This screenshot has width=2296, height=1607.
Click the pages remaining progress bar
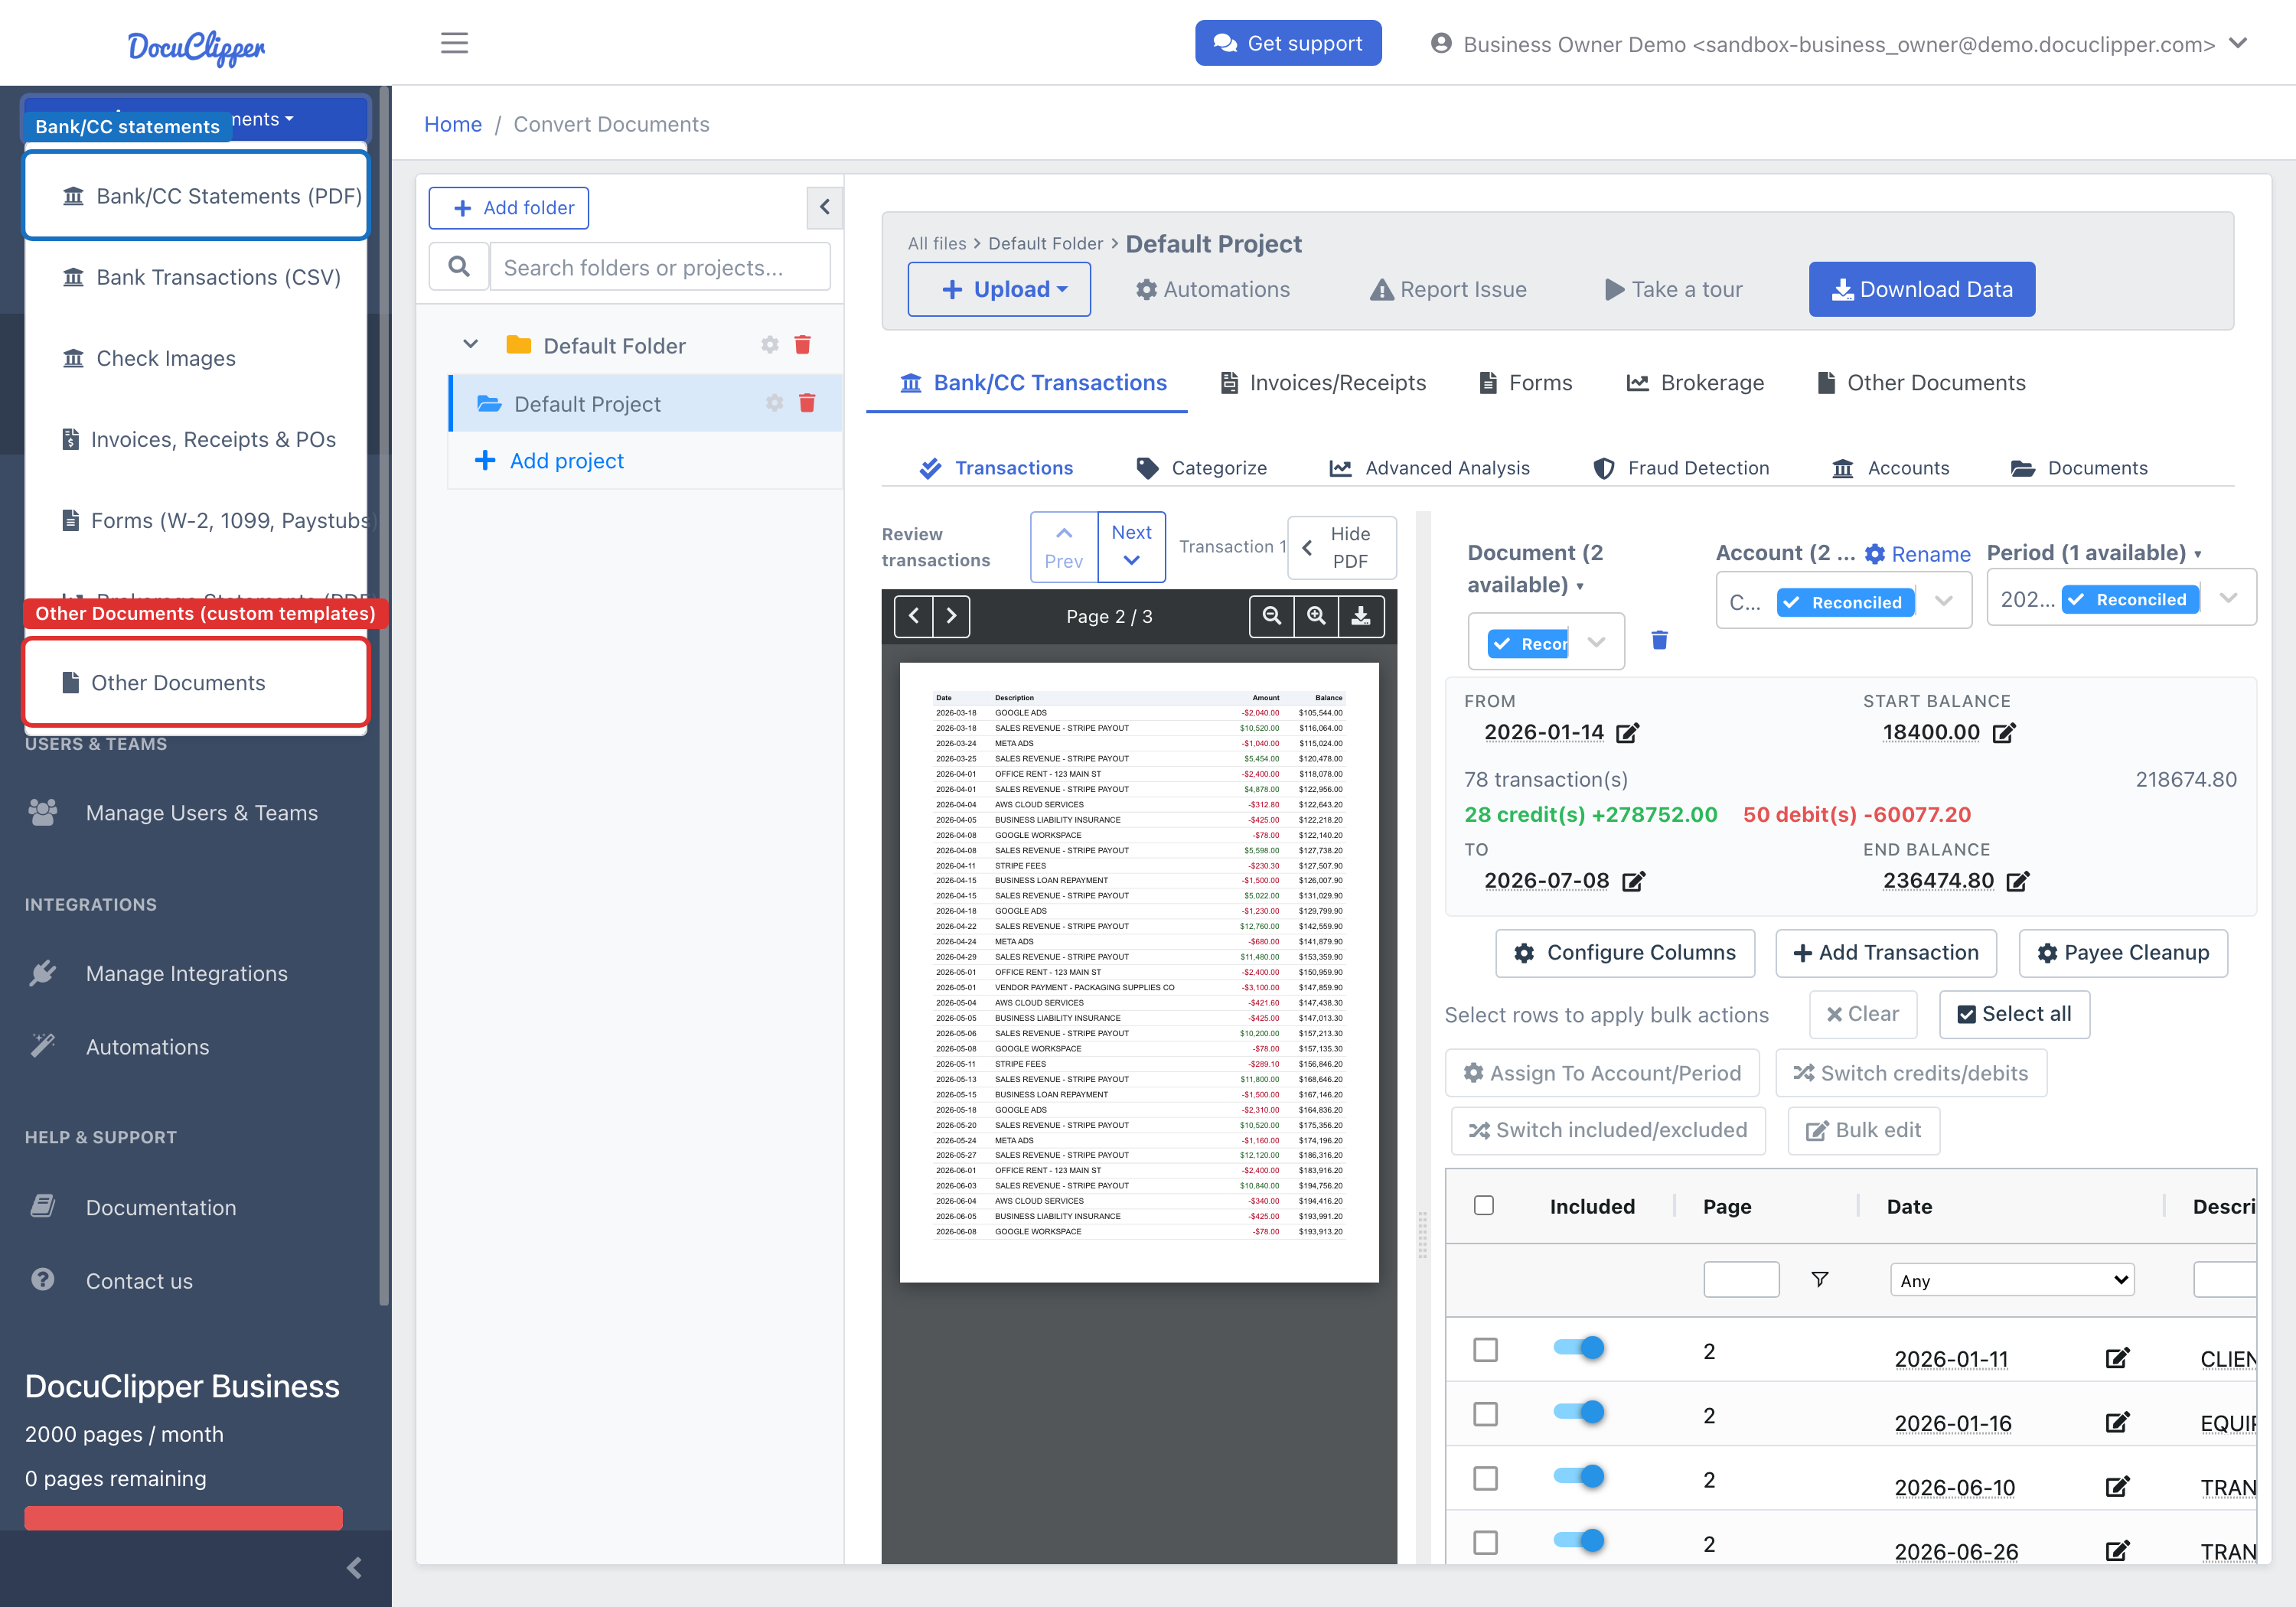click(x=183, y=1517)
